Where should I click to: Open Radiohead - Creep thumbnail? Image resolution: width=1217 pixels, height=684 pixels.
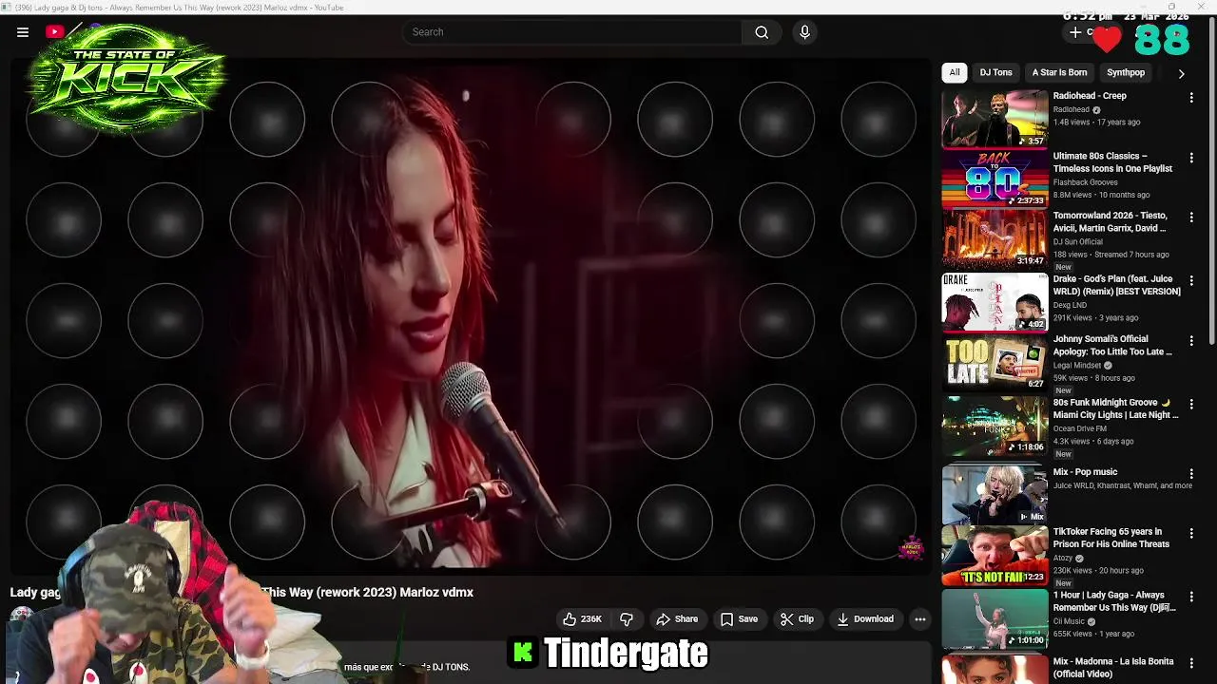[995, 119]
